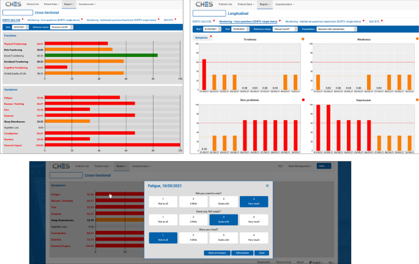This screenshot has height=264, width=419.
Task: Open Patient Data menu in Cross-Sectional top-left panel
Action: click(51, 4)
